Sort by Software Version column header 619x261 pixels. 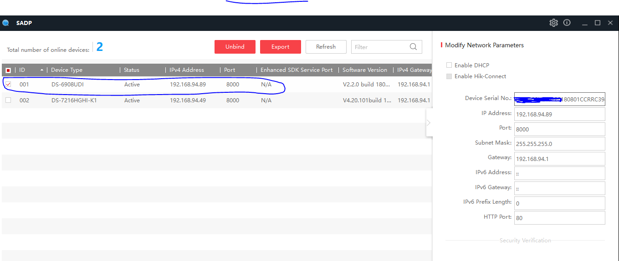click(x=364, y=70)
